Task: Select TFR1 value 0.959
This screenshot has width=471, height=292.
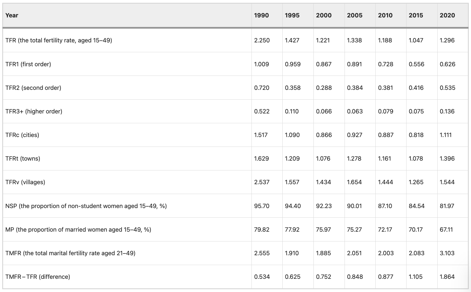Action: click(x=293, y=64)
